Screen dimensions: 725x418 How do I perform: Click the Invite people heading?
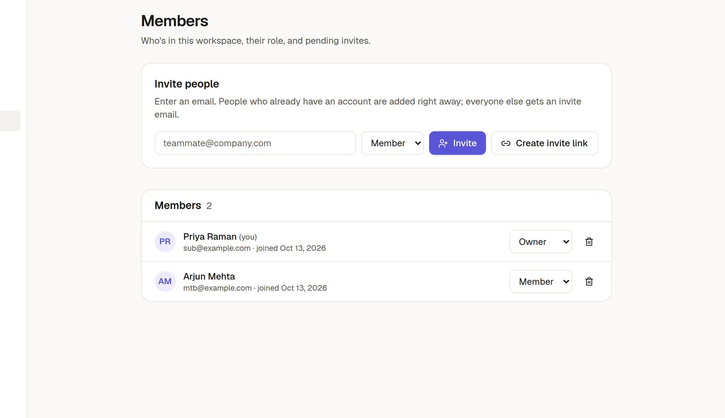187,84
